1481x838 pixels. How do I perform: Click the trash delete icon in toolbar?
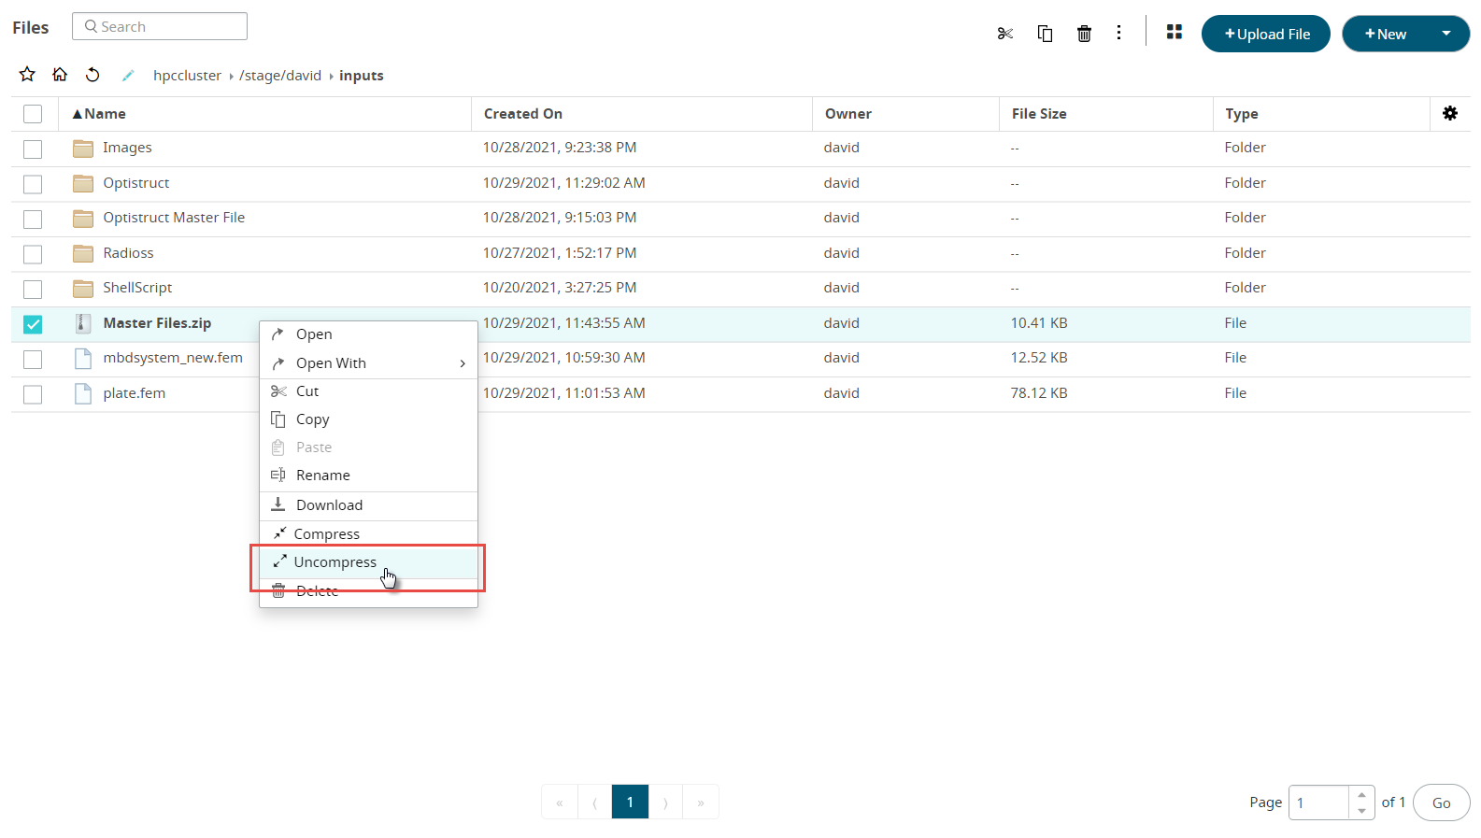click(1084, 34)
